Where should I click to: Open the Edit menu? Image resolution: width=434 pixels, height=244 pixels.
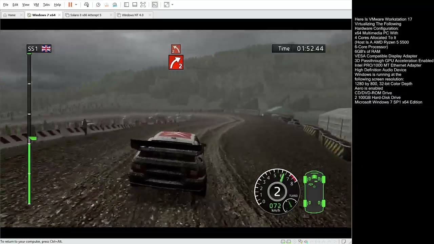pos(15,5)
